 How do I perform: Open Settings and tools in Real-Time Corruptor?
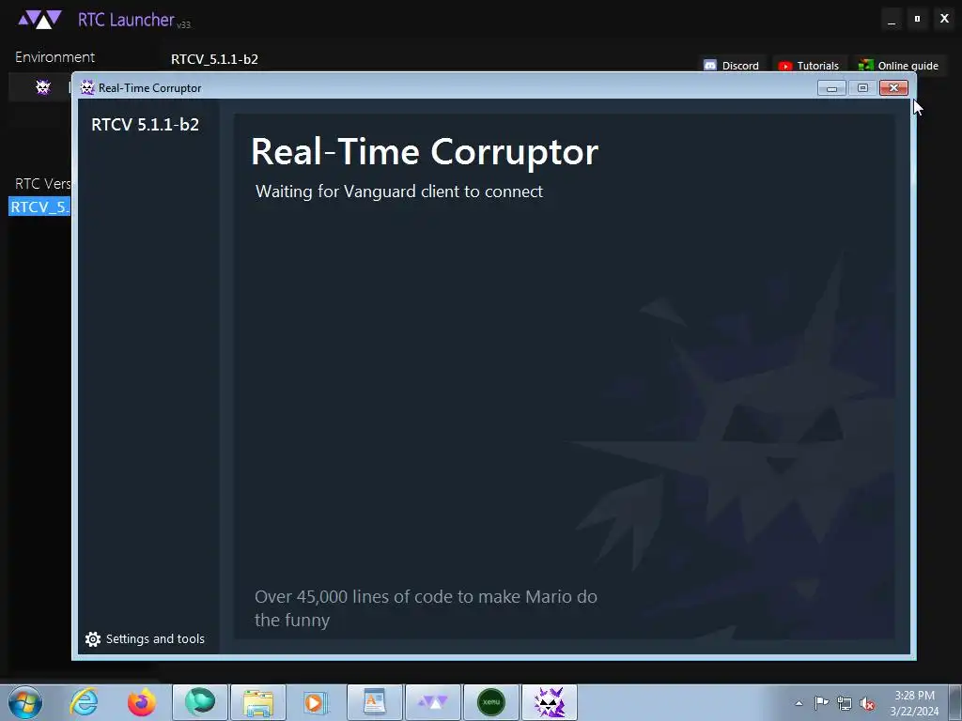coord(145,638)
